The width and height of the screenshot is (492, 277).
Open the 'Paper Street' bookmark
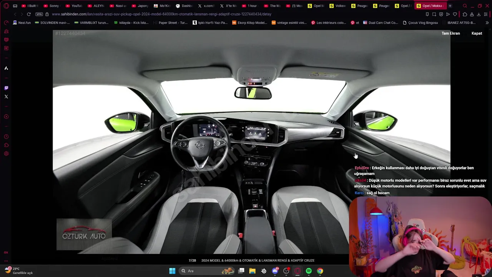pos(170,23)
